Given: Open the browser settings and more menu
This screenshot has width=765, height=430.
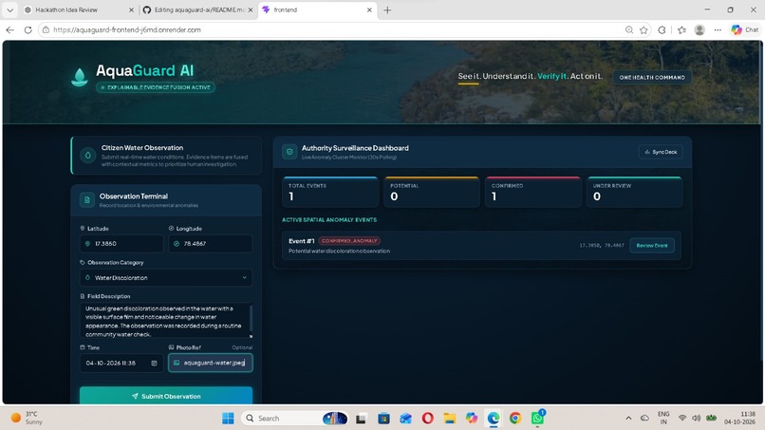Looking at the screenshot, I should pos(718,29).
